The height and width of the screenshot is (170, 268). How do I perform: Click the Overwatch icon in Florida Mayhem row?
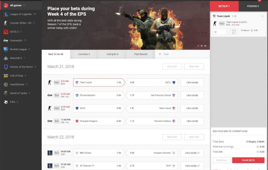coord(50,96)
